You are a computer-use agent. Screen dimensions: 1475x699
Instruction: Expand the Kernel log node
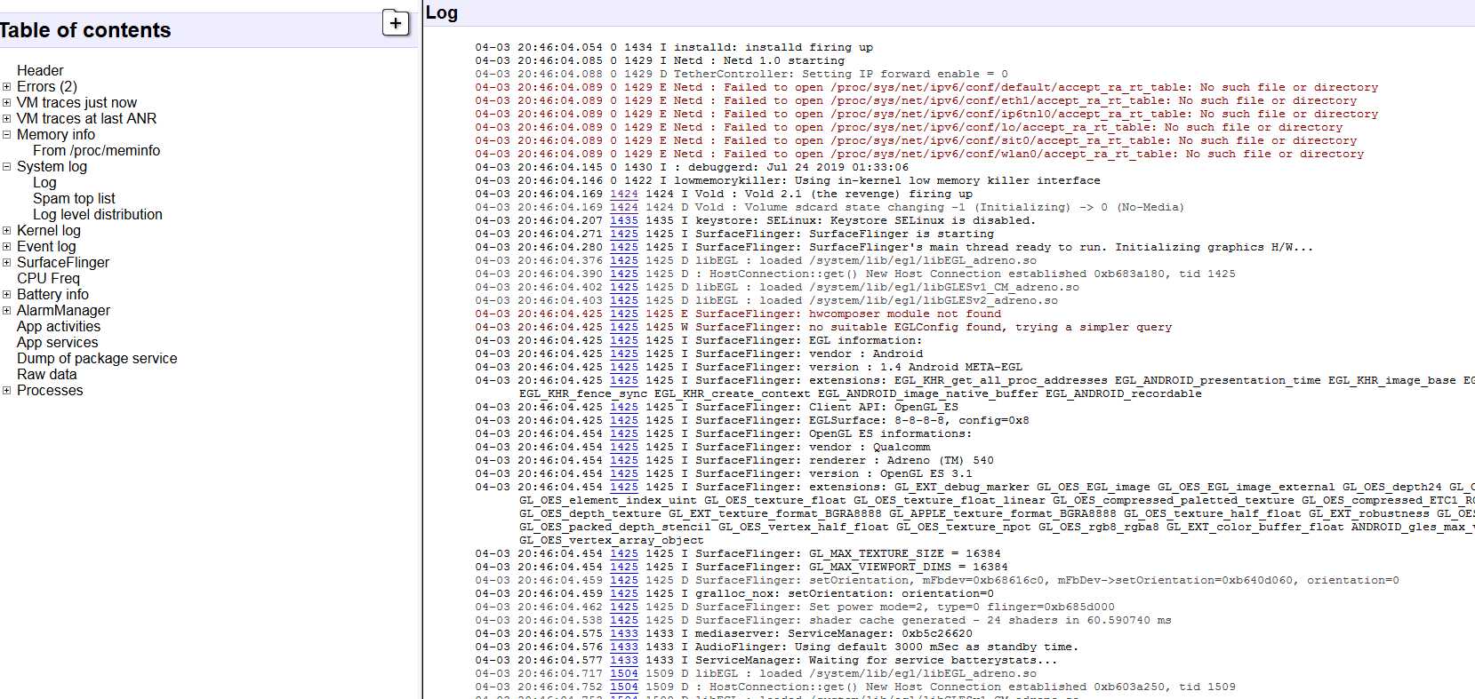point(7,231)
